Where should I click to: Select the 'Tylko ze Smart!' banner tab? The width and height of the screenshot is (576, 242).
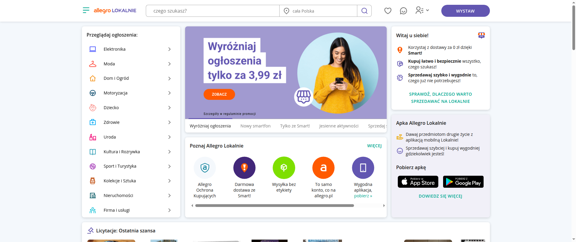295,126
